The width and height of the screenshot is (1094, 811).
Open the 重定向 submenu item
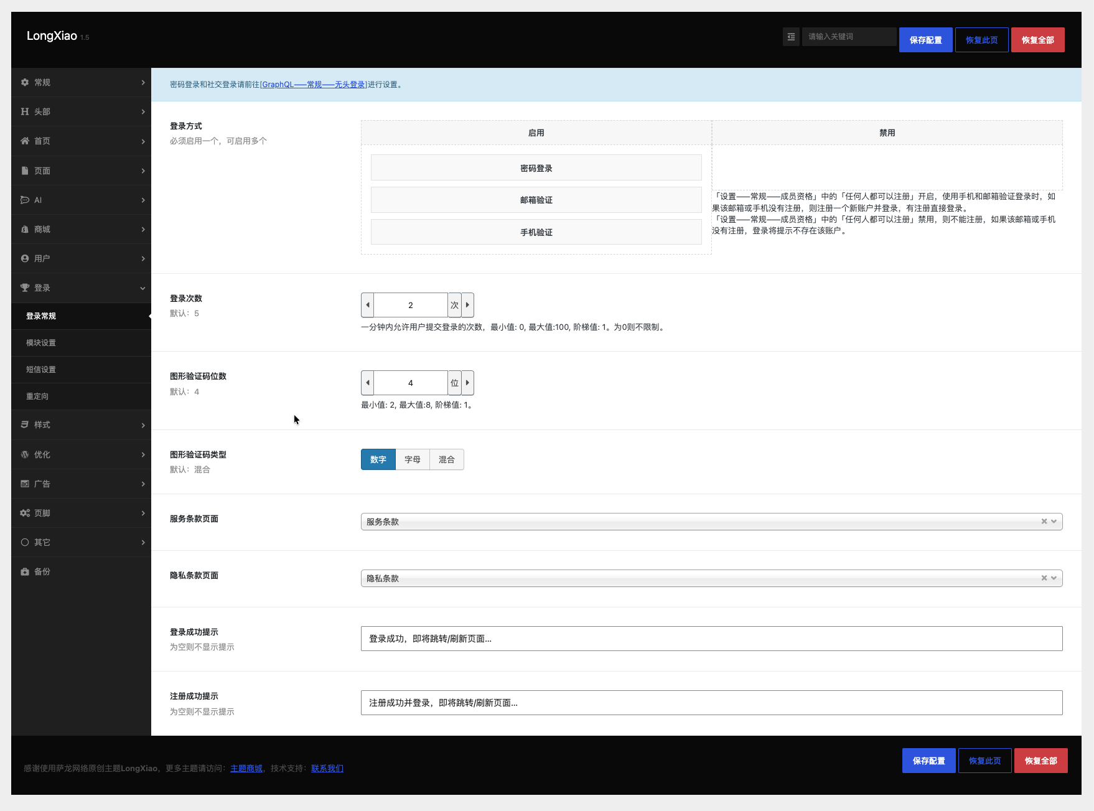tap(81, 396)
